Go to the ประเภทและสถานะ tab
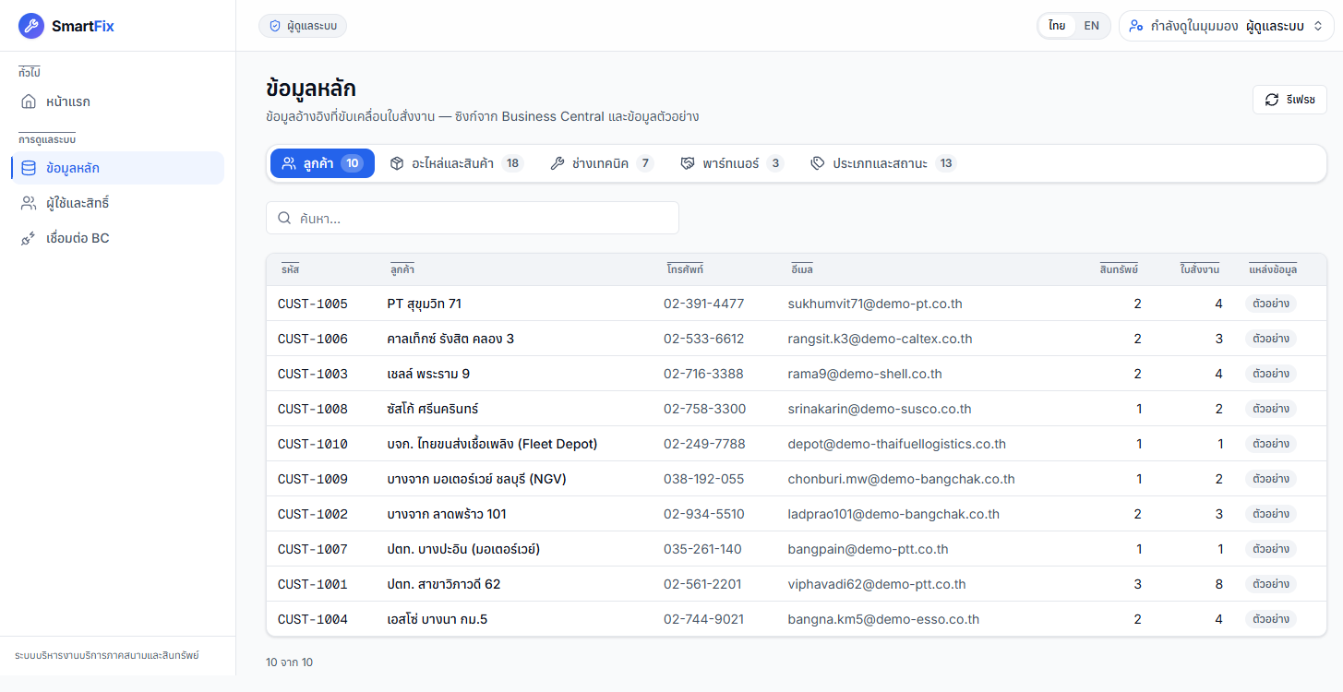The image size is (1343, 692). (x=883, y=163)
